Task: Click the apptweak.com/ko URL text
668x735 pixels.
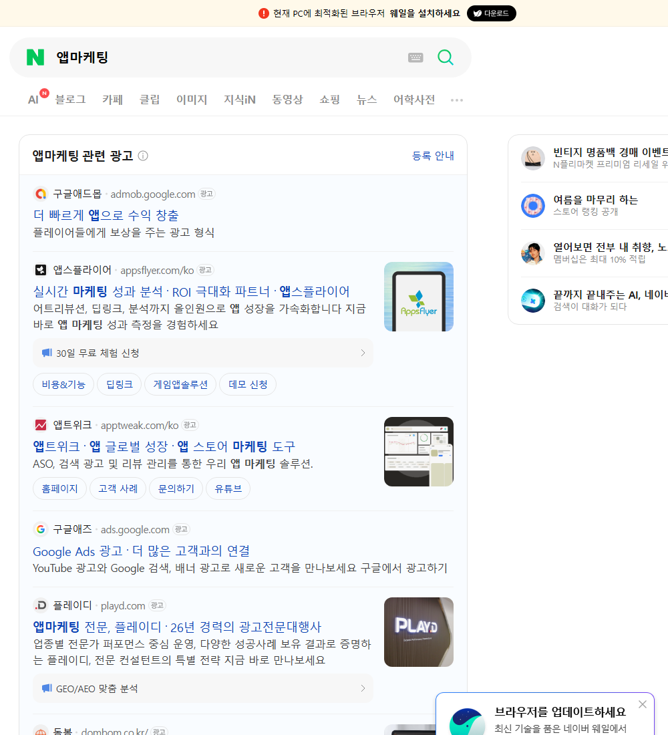Action: tap(140, 425)
